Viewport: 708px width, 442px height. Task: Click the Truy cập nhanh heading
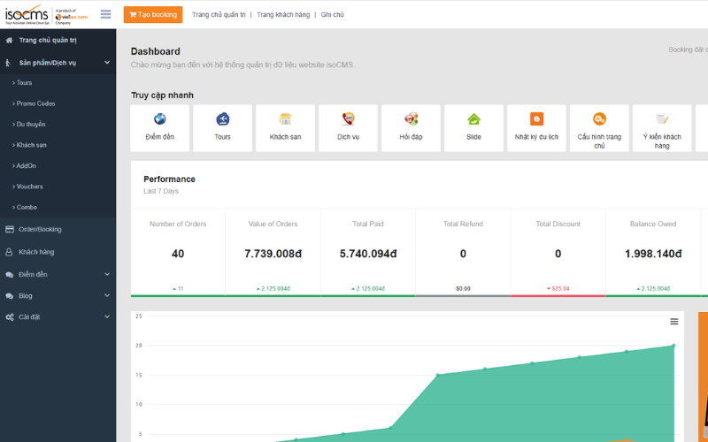pyautogui.click(x=162, y=95)
